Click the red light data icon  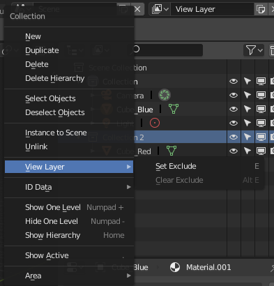pyautogui.click(x=155, y=123)
